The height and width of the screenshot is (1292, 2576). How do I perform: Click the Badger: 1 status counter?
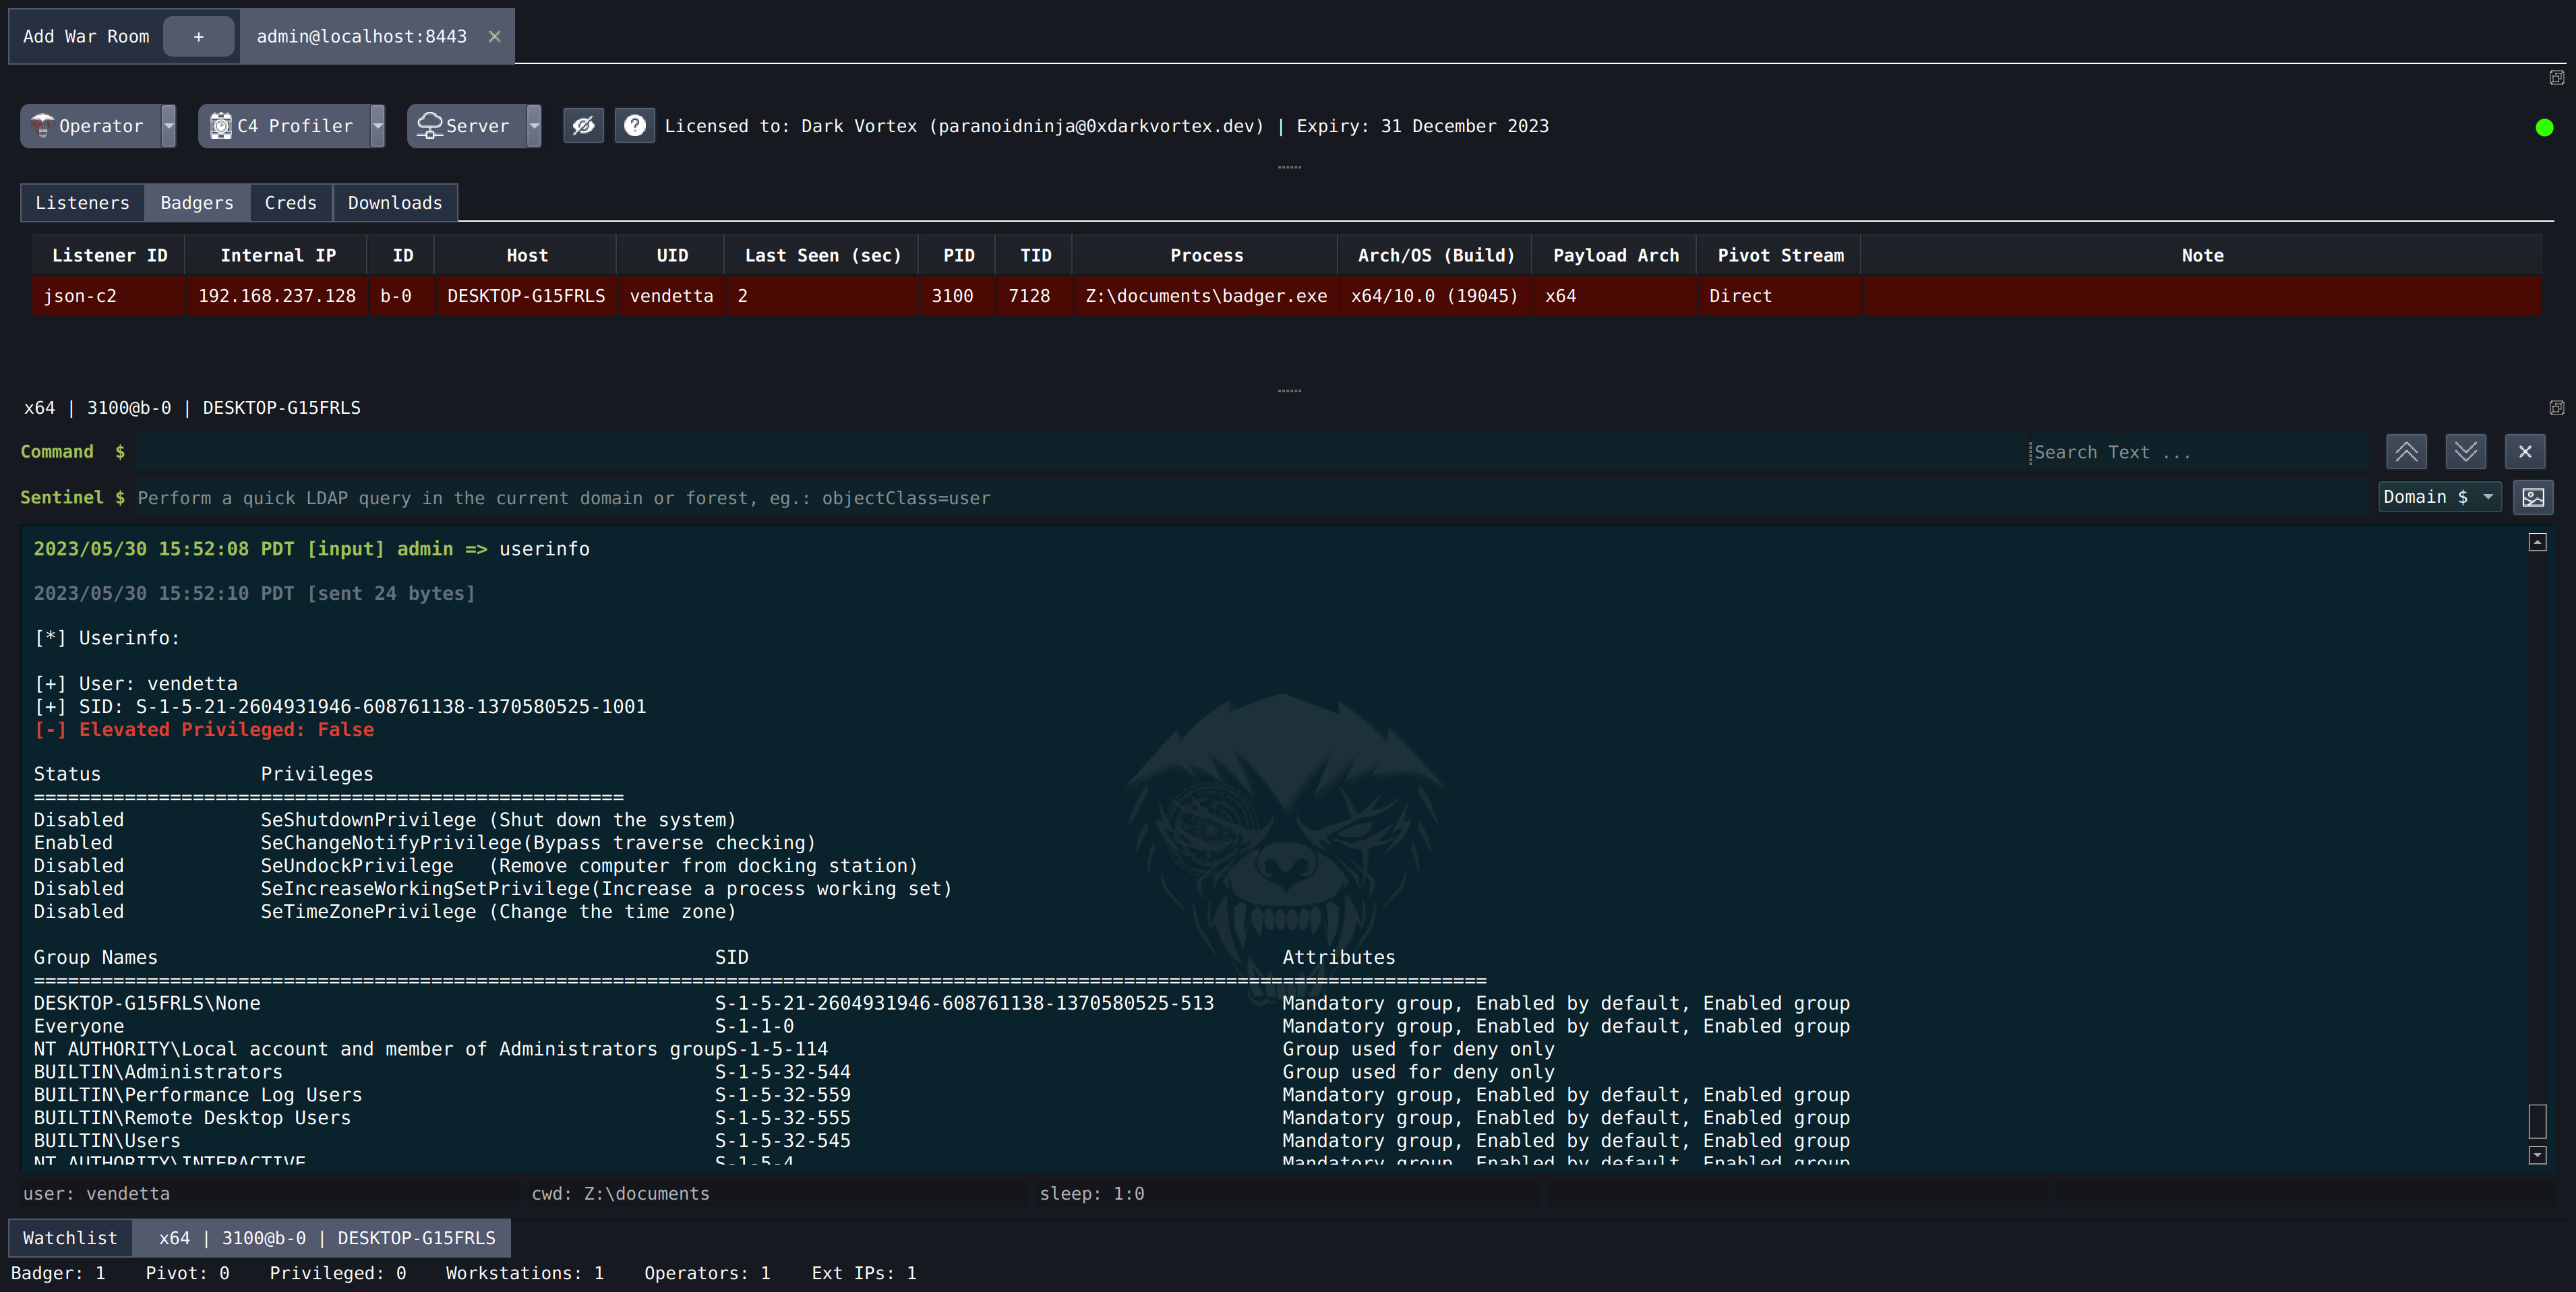58,1273
